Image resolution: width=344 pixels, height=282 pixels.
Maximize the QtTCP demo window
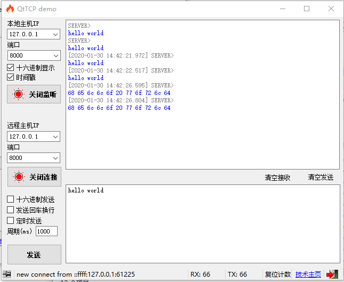[307, 9]
